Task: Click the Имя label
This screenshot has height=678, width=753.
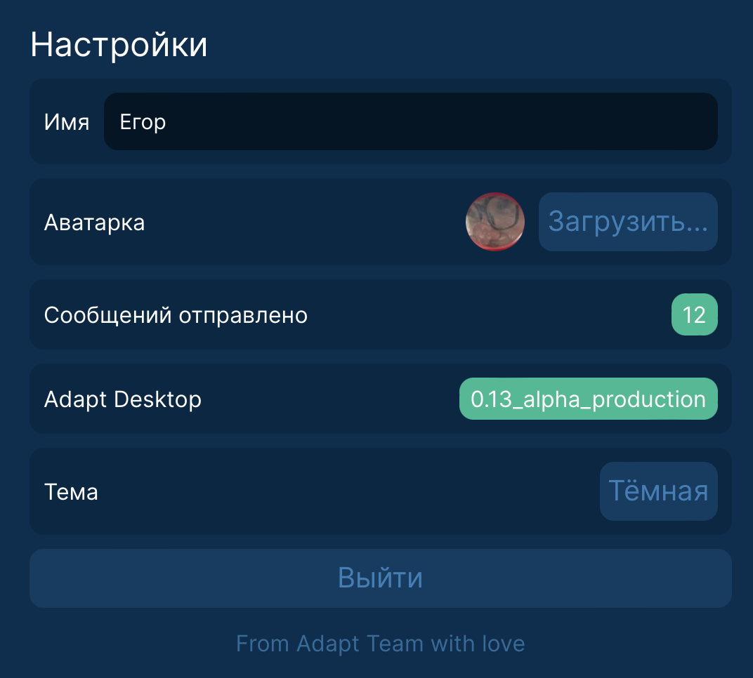Action: click(67, 122)
